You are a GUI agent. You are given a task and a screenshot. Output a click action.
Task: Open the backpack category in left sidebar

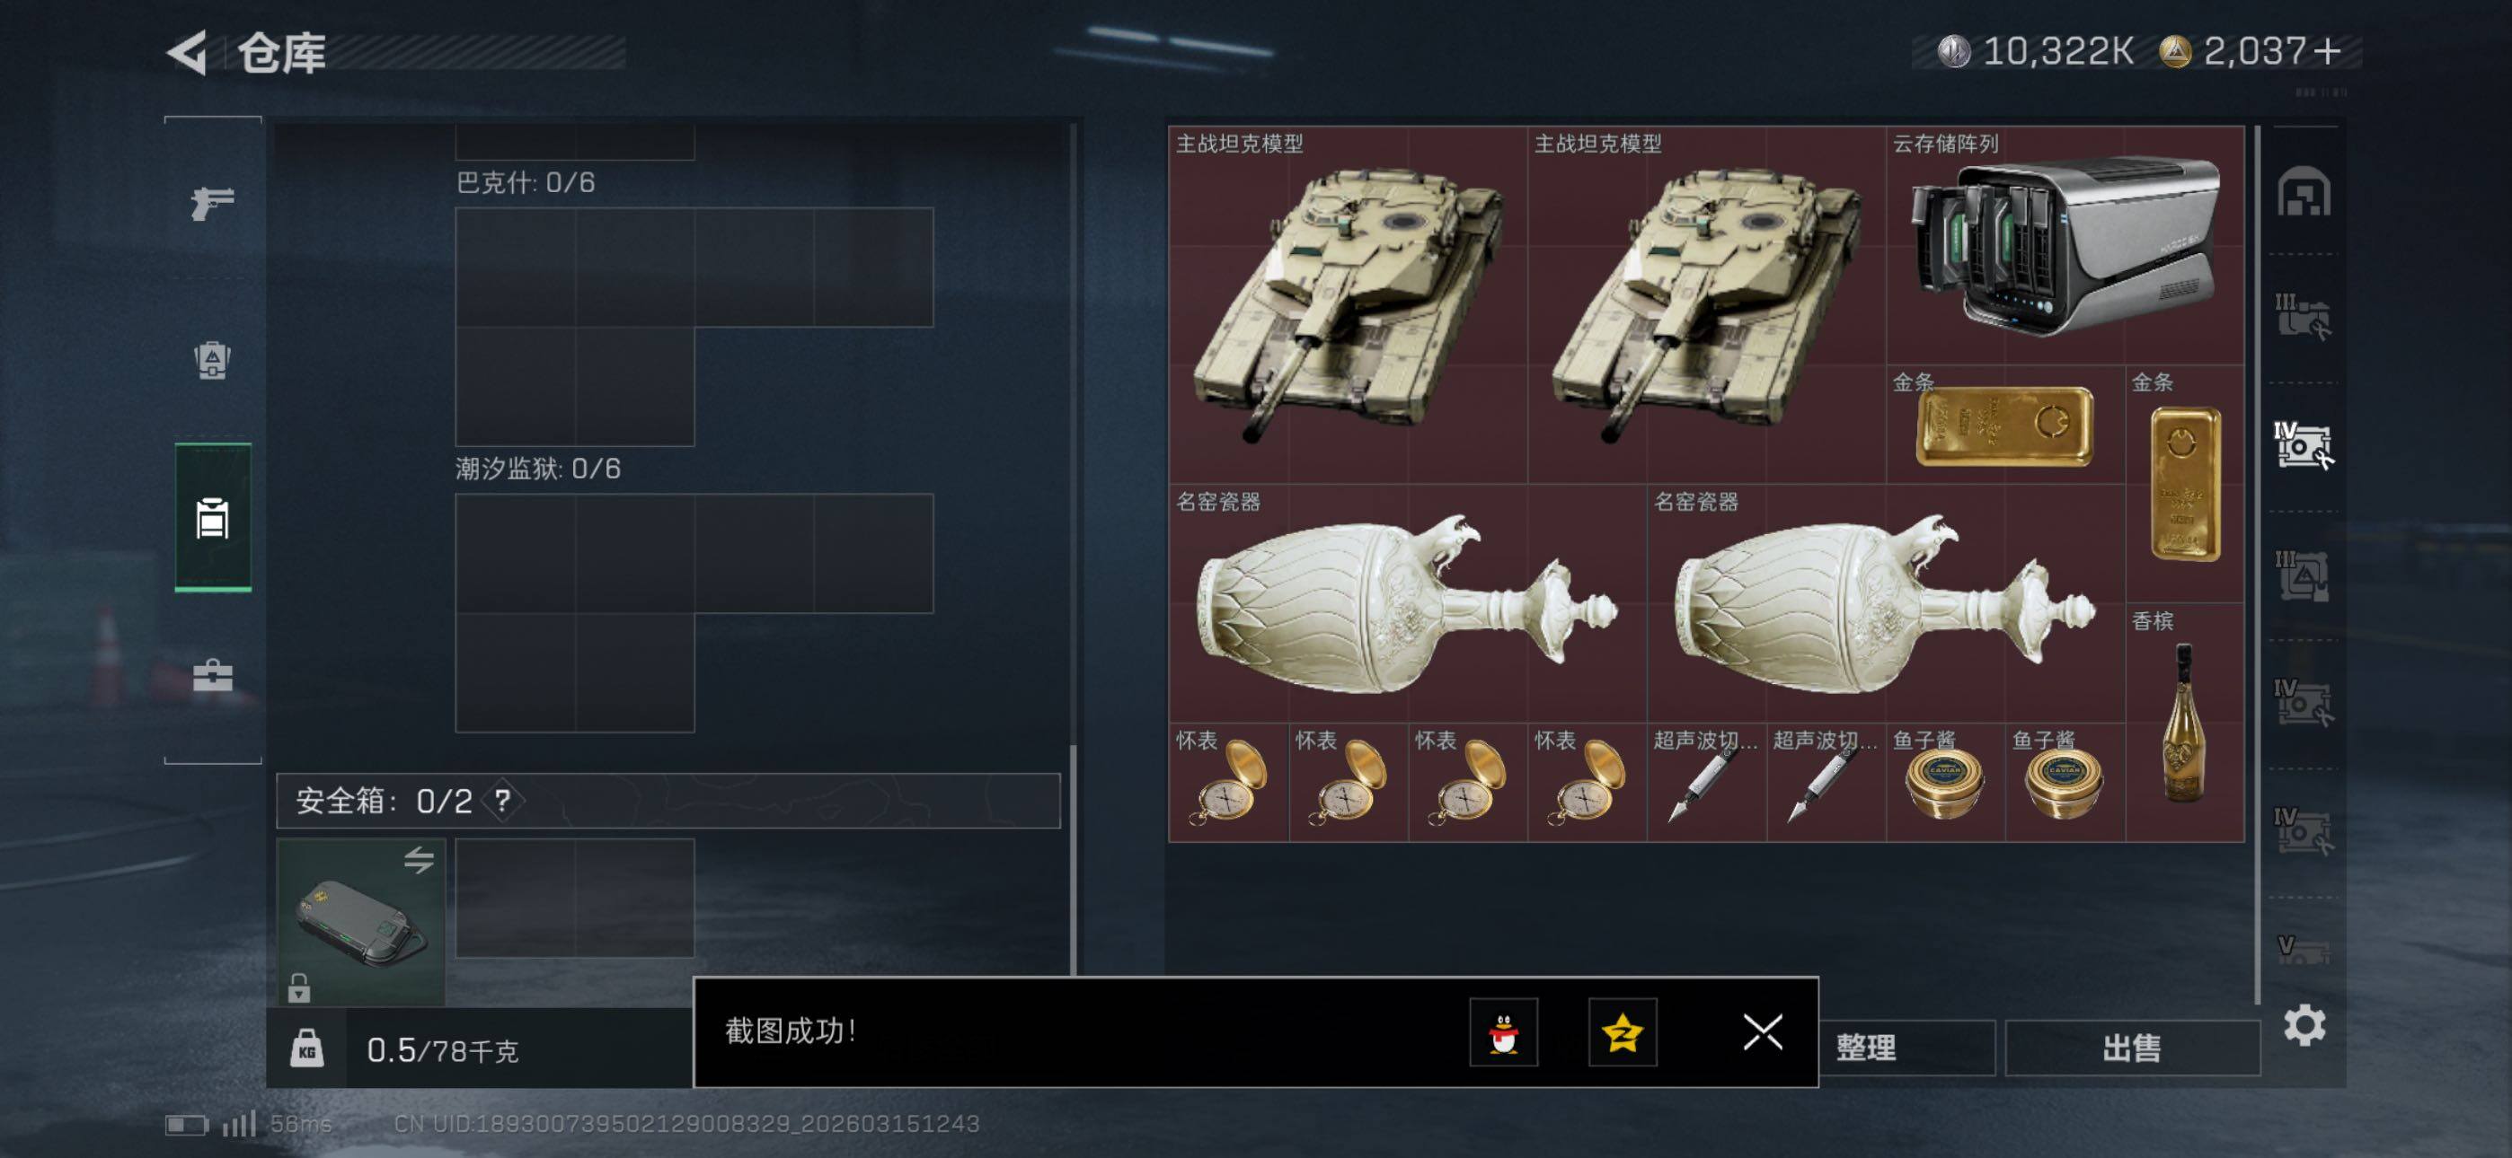pos(213,361)
